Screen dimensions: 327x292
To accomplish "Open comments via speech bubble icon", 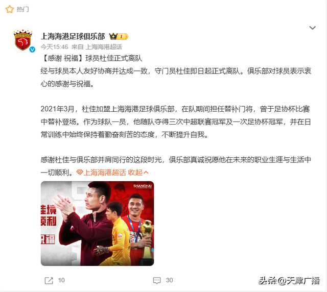I will (157, 280).
